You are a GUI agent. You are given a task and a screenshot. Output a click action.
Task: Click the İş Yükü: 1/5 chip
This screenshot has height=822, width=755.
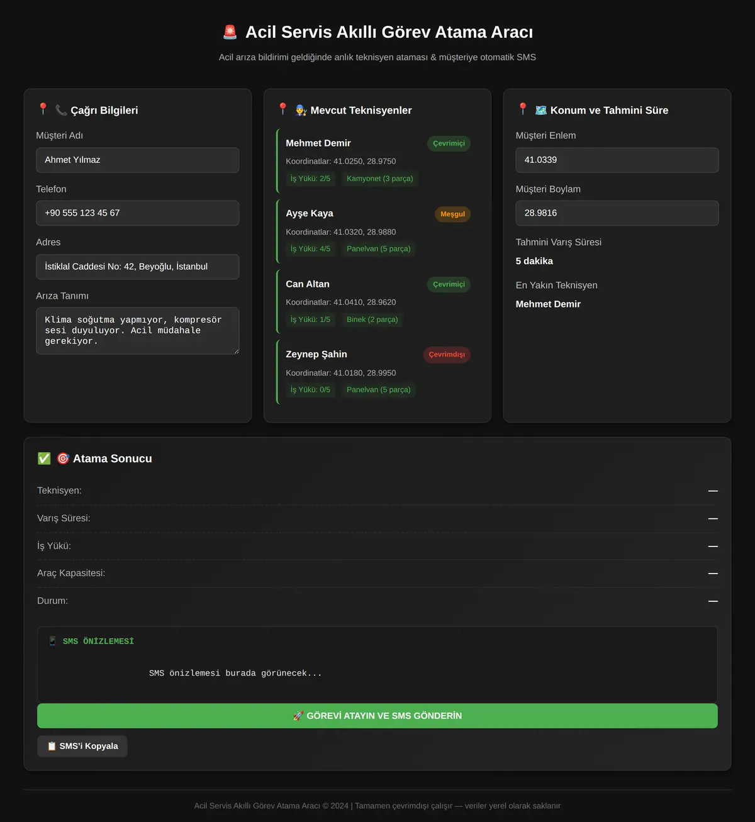[310, 319]
